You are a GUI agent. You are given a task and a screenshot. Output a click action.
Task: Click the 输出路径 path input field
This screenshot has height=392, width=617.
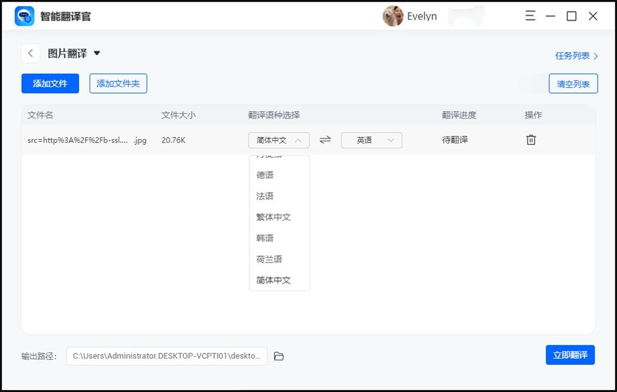point(166,356)
